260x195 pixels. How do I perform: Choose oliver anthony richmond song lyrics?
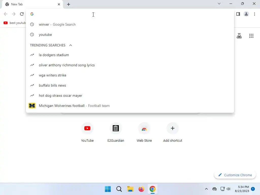pos(130,65)
